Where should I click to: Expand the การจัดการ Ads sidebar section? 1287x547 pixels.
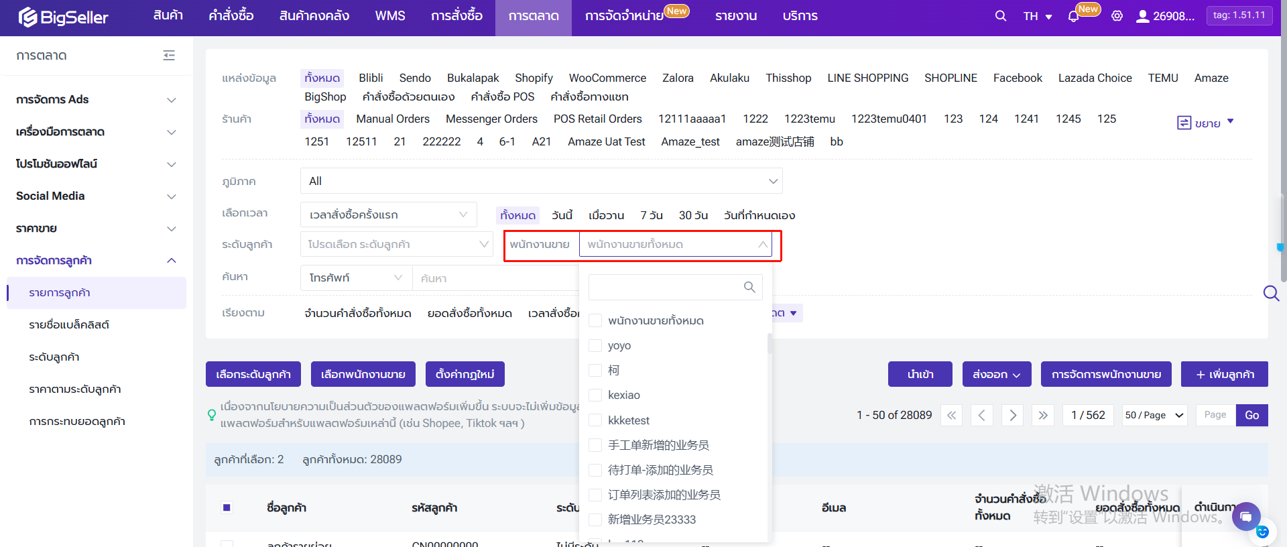click(x=96, y=100)
